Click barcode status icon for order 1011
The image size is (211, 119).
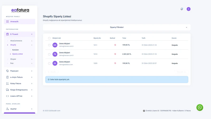pos(115,45)
